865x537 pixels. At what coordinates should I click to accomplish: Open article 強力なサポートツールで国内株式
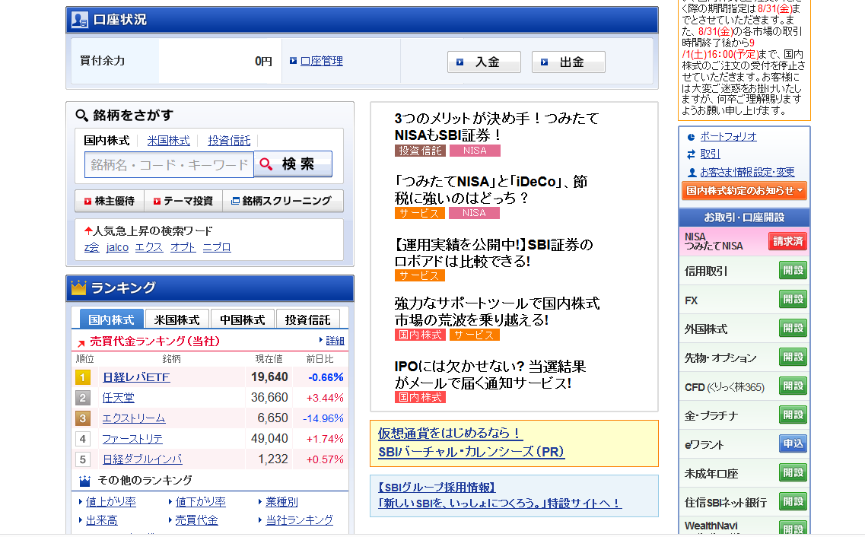pyautogui.click(x=497, y=311)
